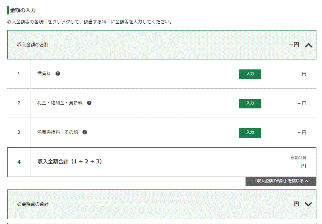Click the 賃貸料 amount −円 value
322x224 pixels.
point(302,74)
